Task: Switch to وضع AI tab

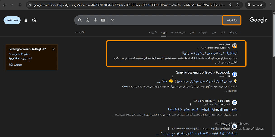Action: [233, 32]
